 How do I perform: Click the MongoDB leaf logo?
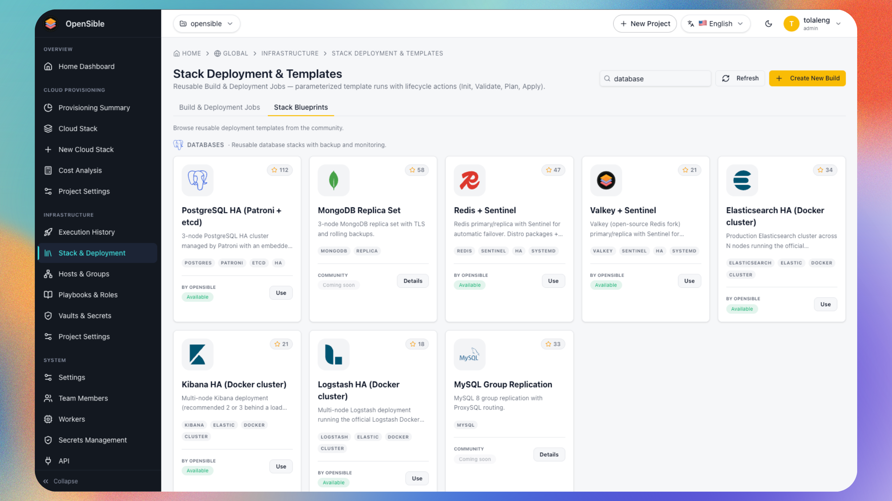tap(333, 180)
